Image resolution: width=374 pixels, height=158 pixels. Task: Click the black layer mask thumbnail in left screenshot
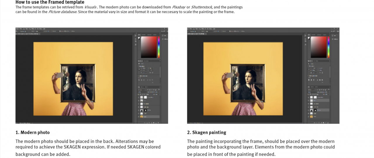pos(146,111)
